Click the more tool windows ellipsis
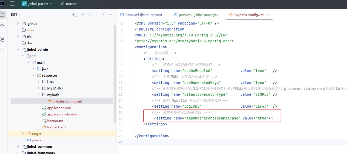 pyautogui.click(x=2, y=50)
